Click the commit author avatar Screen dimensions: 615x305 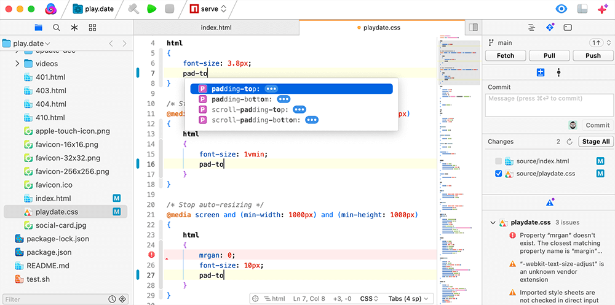(573, 125)
